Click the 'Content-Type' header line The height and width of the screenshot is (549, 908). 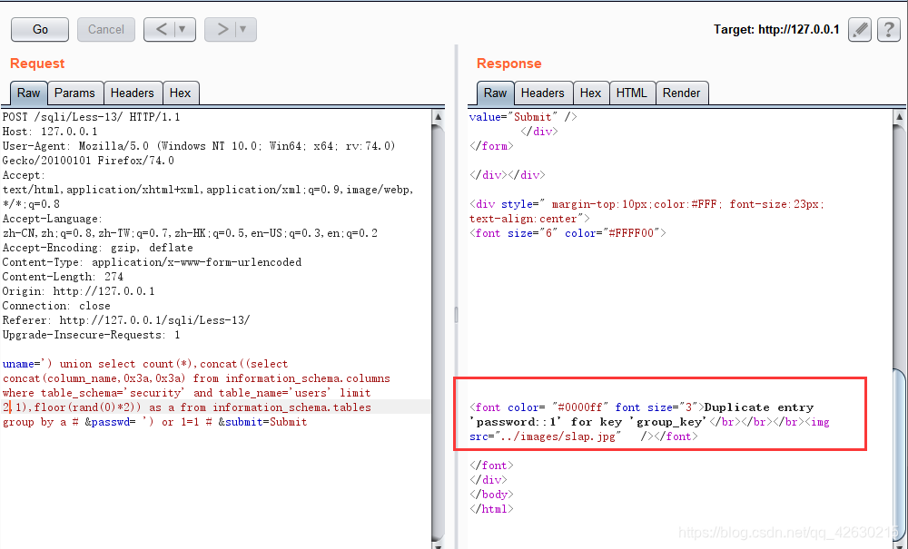pos(152,262)
